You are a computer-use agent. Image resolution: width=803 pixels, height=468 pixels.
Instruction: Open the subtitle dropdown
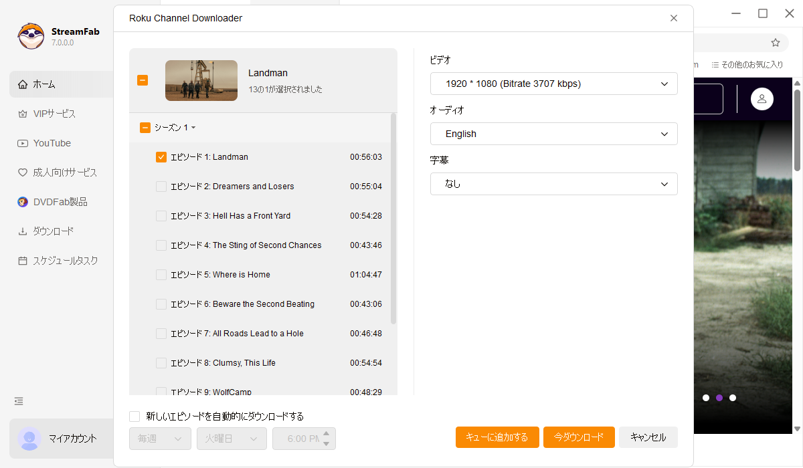[553, 184]
